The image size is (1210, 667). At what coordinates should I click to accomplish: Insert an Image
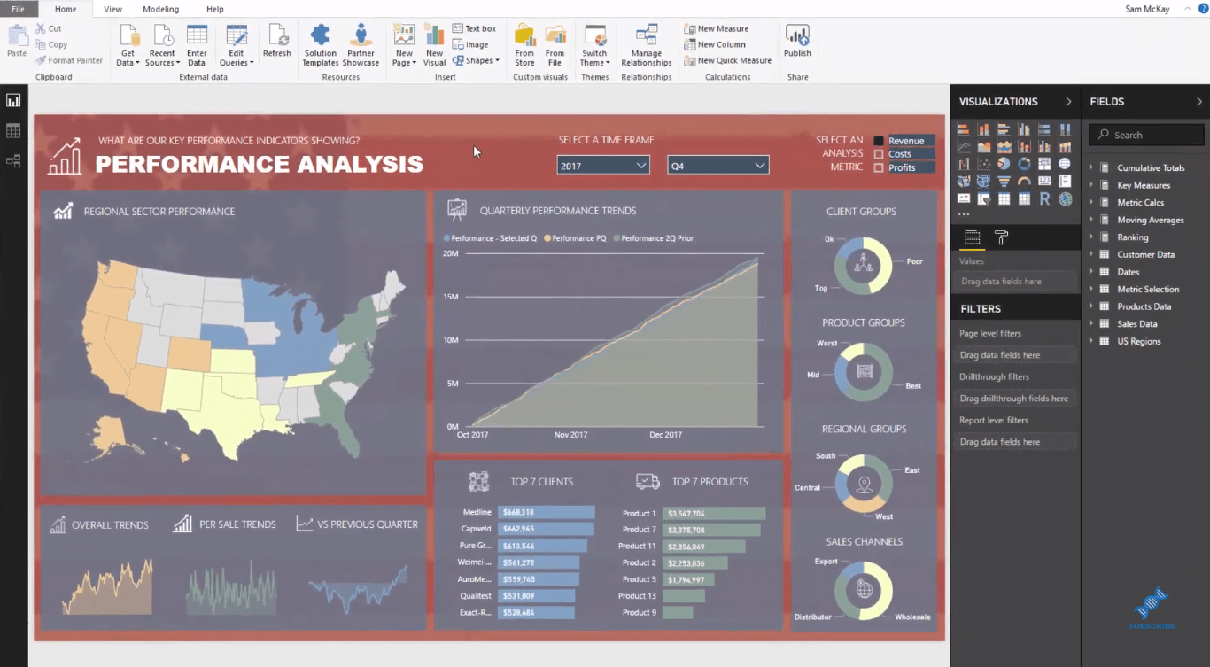pos(470,44)
